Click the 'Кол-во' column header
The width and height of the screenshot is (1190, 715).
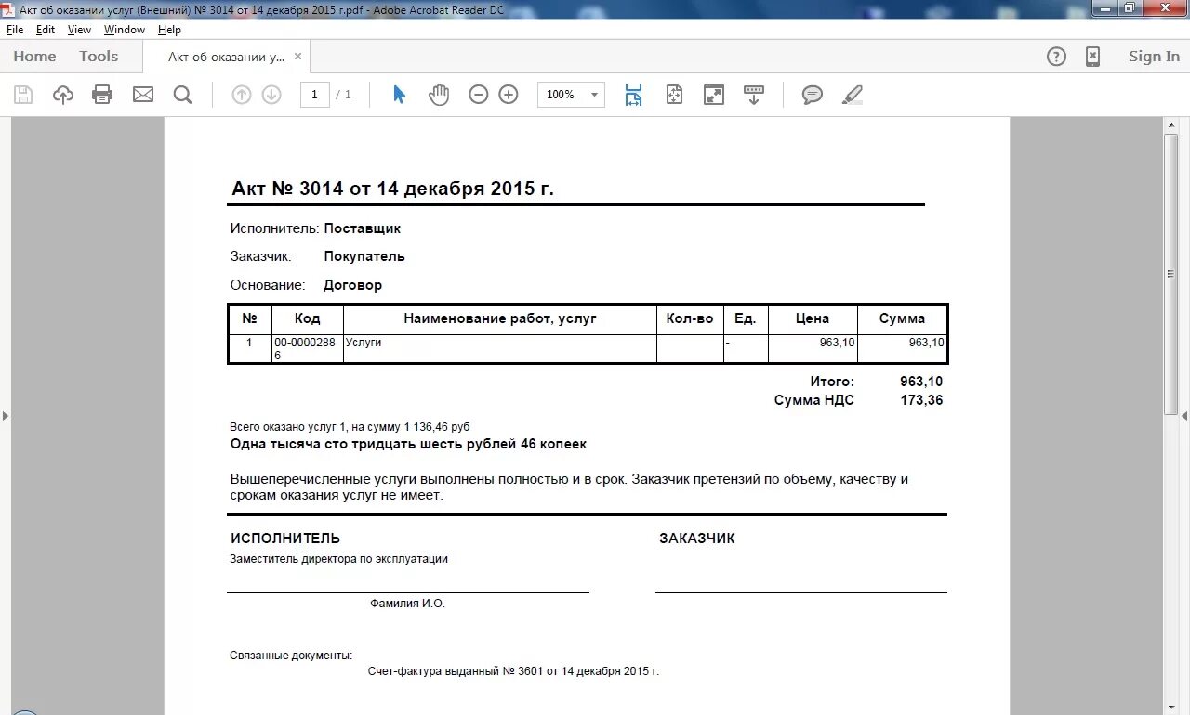point(690,318)
